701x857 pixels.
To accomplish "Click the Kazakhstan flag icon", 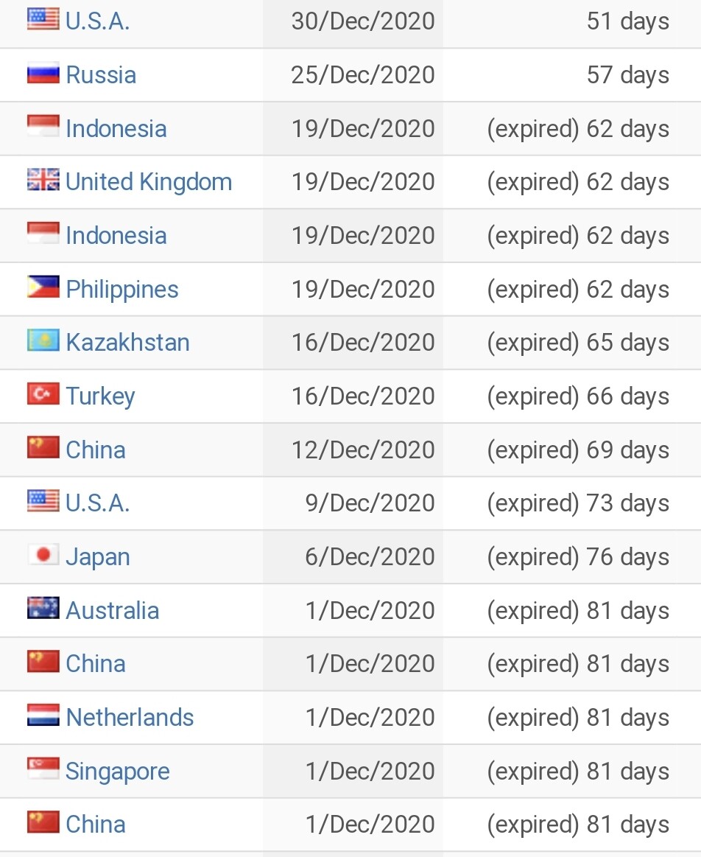I will tap(43, 340).
